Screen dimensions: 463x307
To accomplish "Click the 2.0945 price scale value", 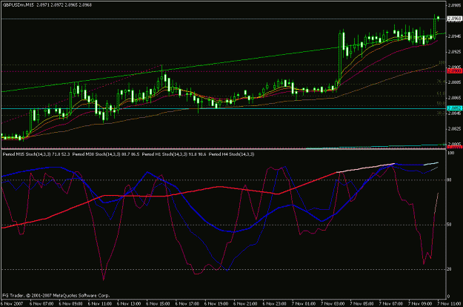I will point(455,36).
